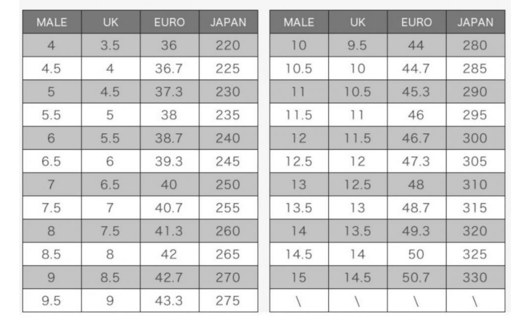Select Euro size 40 cell

point(169,185)
